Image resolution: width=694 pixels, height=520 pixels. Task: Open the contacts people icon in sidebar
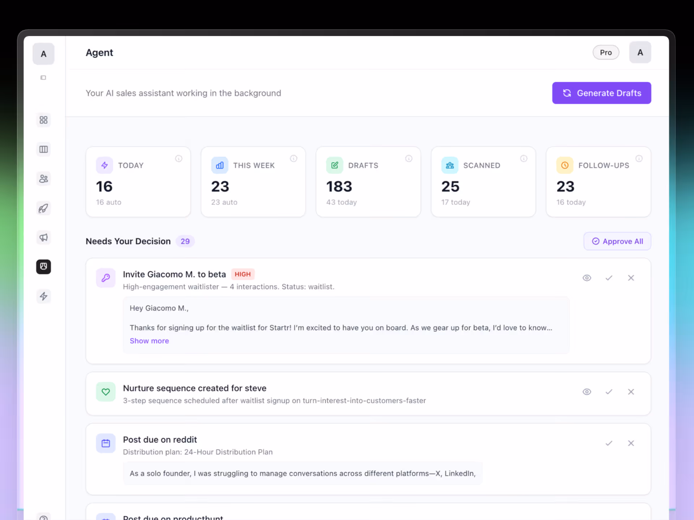43,179
